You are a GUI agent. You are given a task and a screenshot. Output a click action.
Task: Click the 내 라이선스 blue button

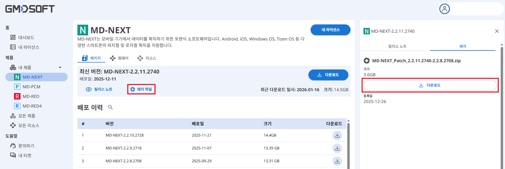coord(331,30)
